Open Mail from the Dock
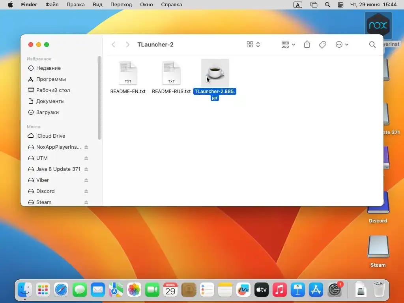 98,290
